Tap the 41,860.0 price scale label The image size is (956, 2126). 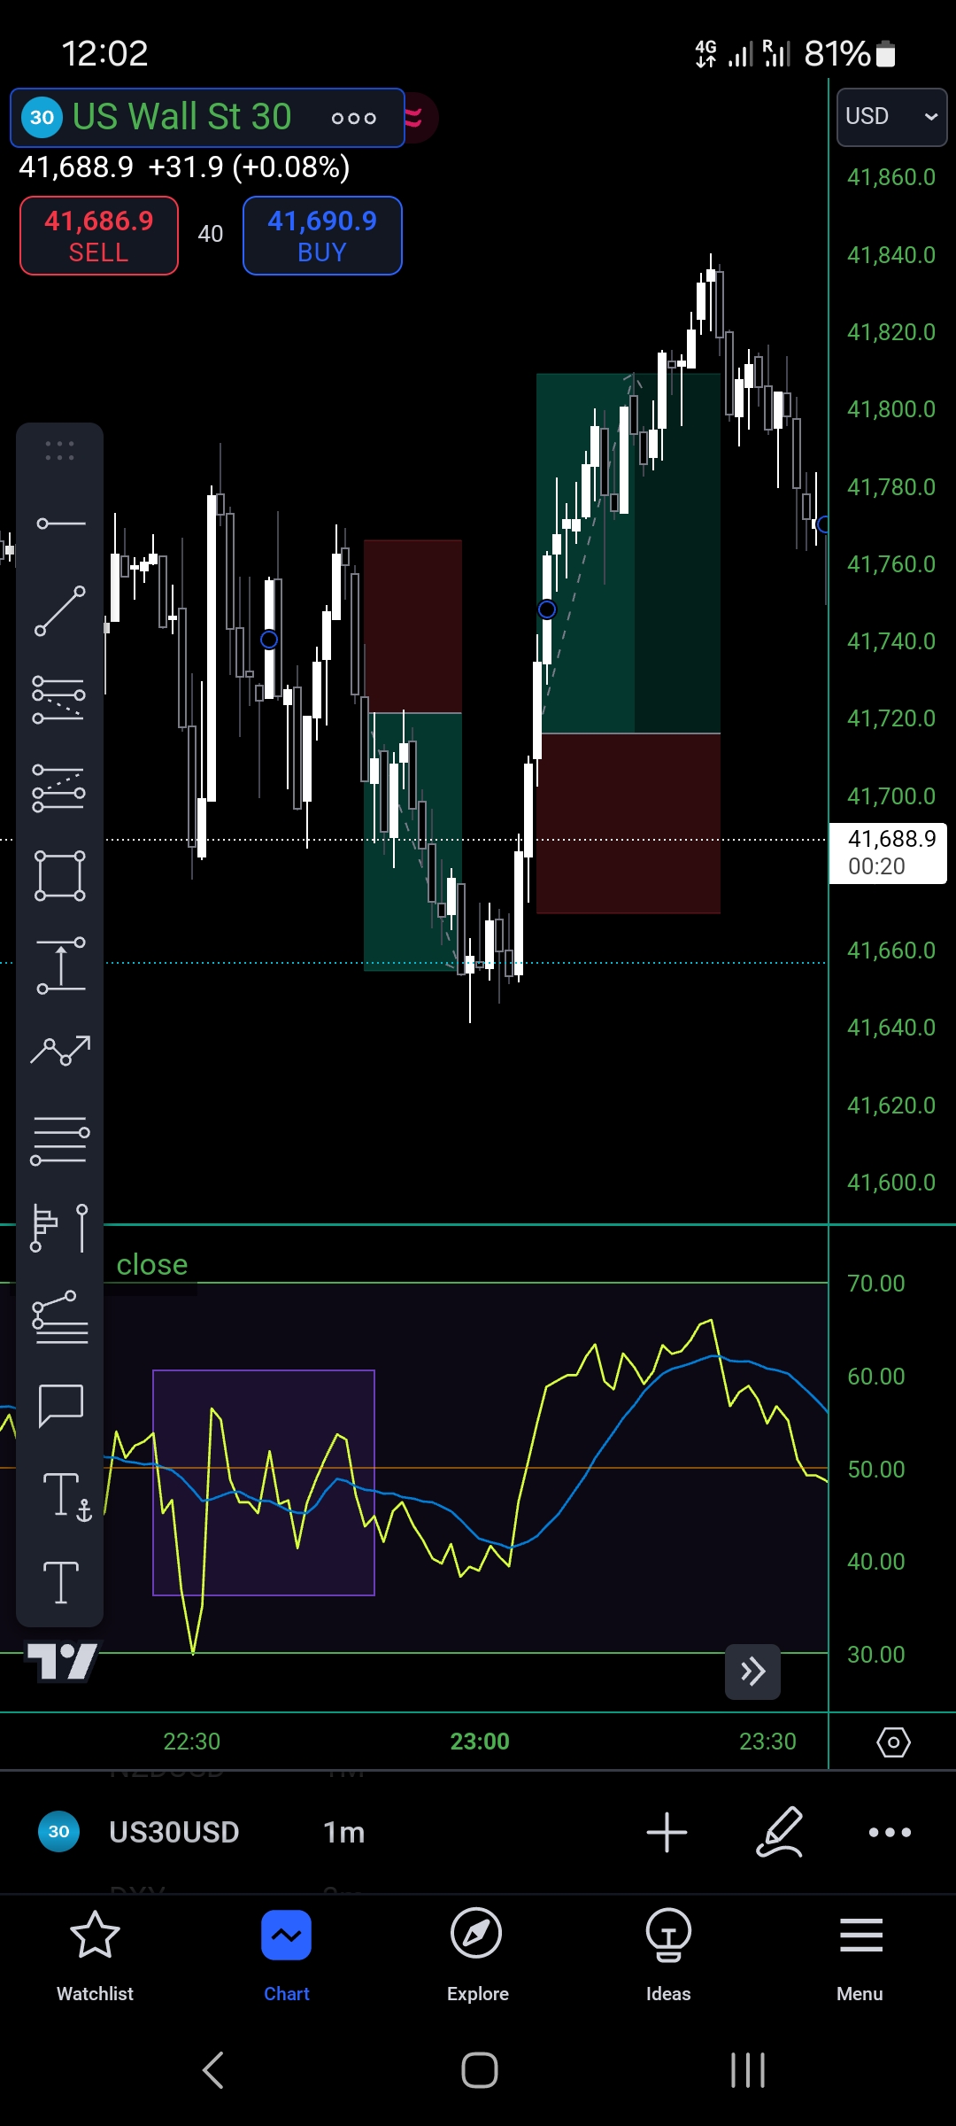891,177
